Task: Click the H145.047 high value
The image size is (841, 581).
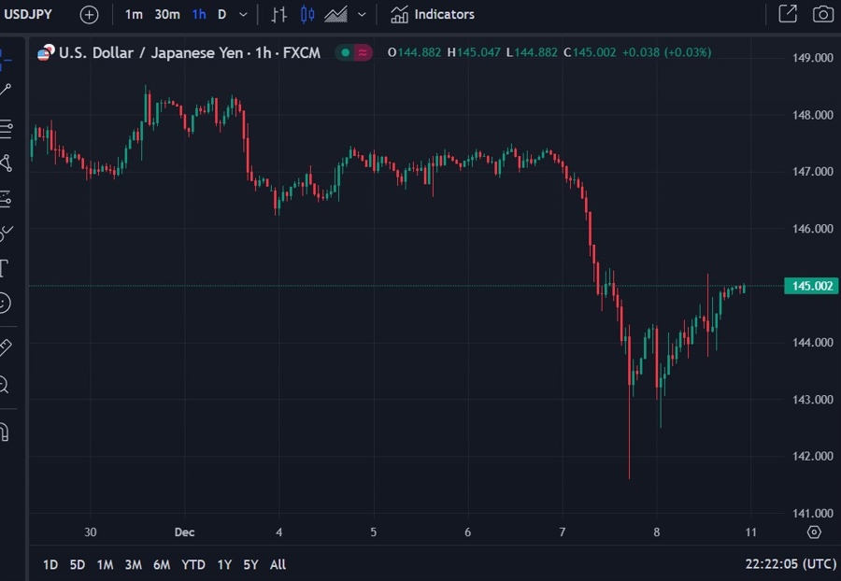Action: tap(474, 52)
